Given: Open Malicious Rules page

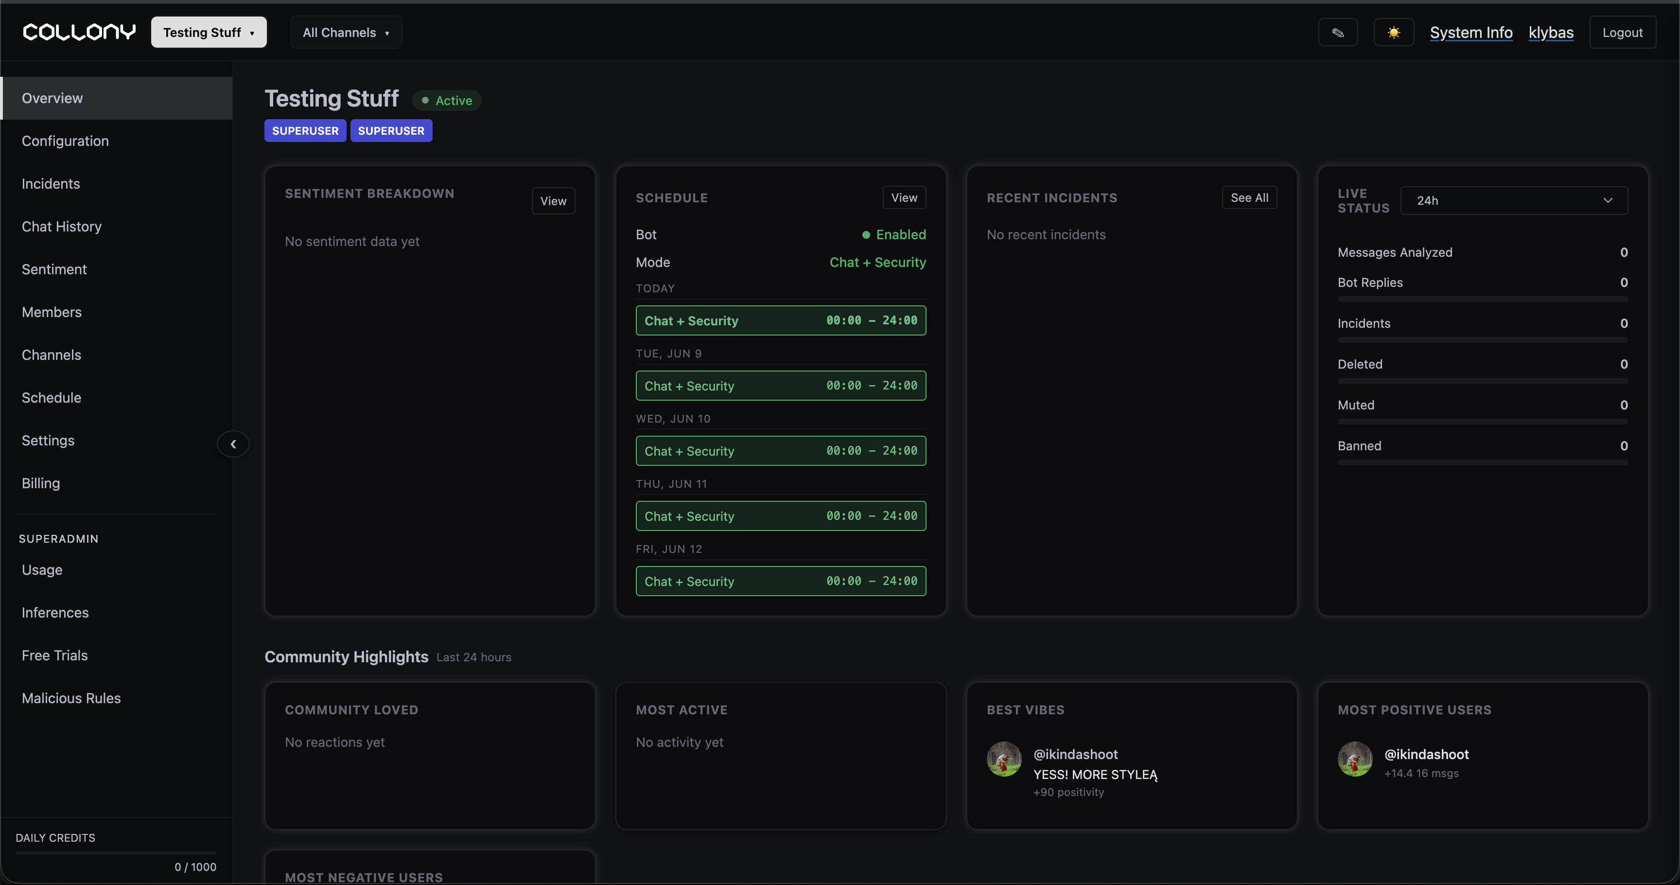Looking at the screenshot, I should (116, 698).
